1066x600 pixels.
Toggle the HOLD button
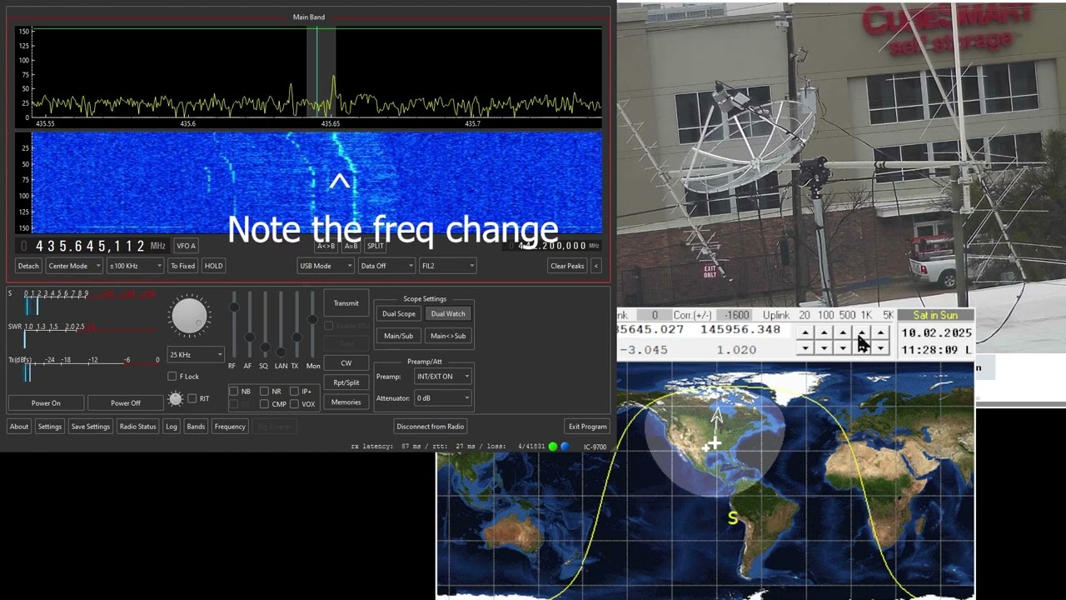[214, 266]
